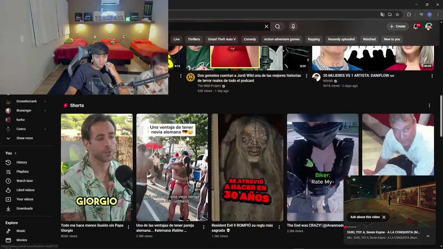Click Ask about this video chip

pyautogui.click(x=365, y=217)
